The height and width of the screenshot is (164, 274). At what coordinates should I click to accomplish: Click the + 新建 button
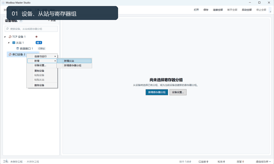coord(52,20)
